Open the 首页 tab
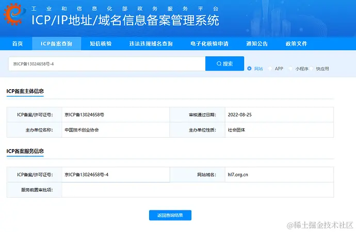 point(18,43)
